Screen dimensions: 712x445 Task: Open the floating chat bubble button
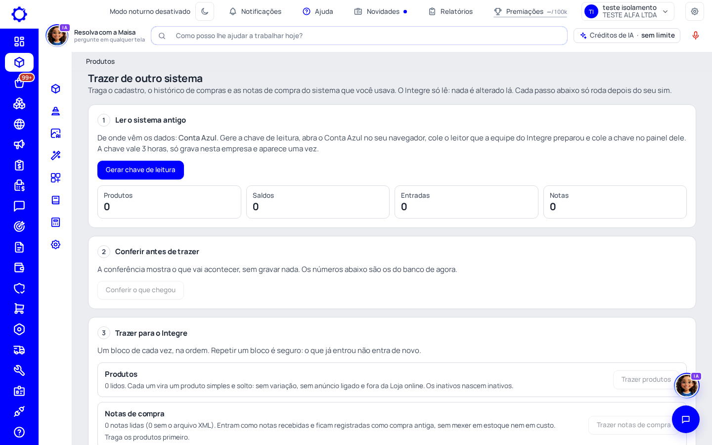[686, 419]
